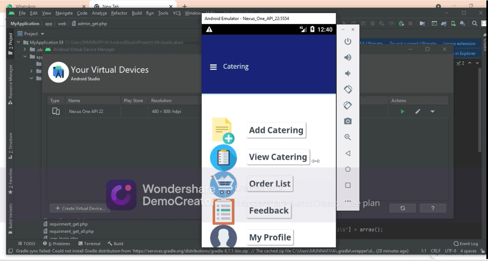Click the emulator volume up icon

pos(347,58)
